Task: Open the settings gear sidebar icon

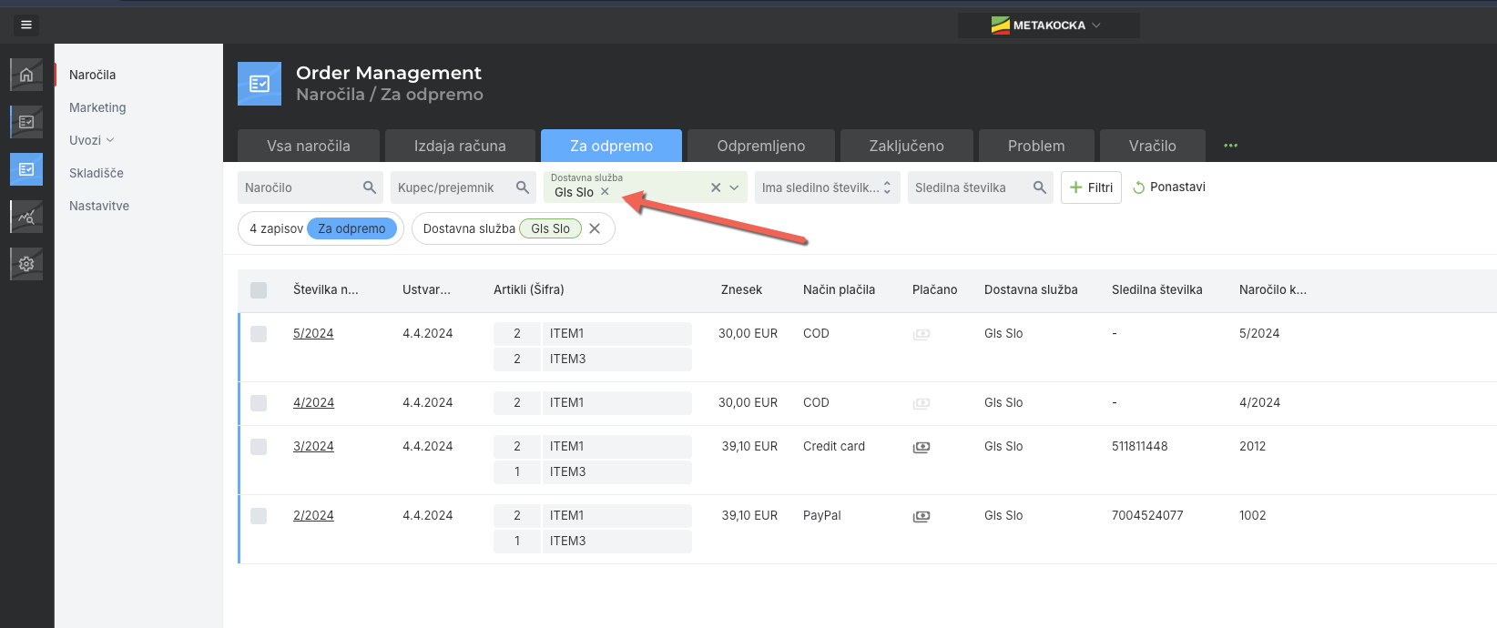Action: coord(26,264)
